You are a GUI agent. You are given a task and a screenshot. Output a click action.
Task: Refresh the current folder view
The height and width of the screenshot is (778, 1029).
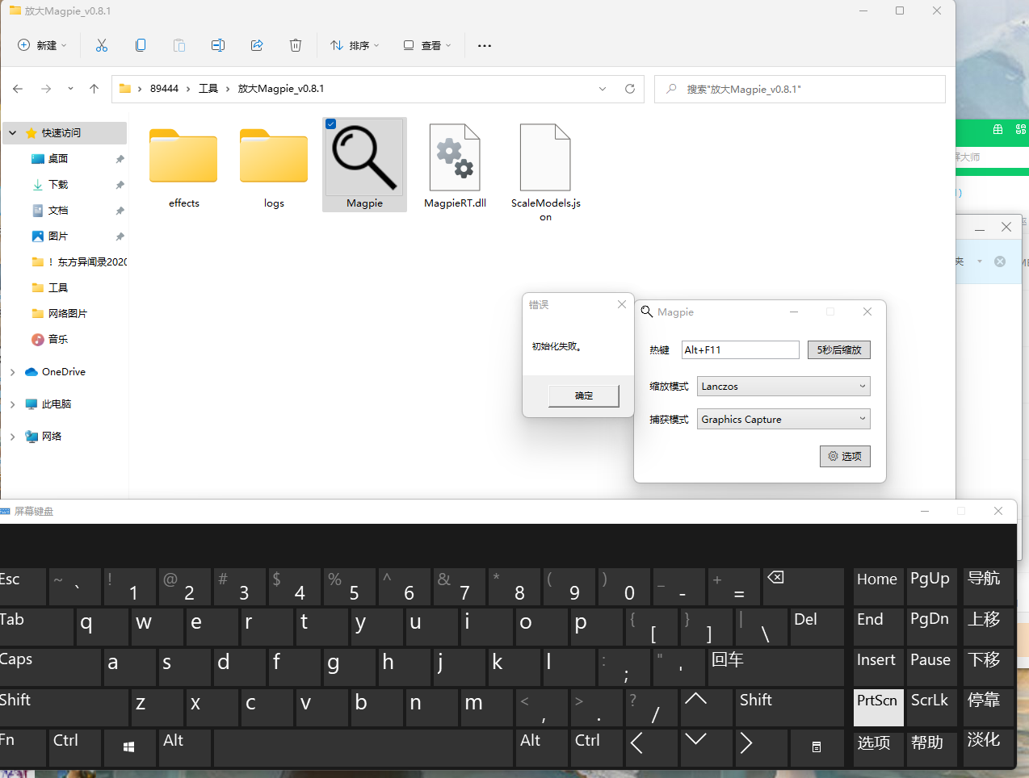630,89
